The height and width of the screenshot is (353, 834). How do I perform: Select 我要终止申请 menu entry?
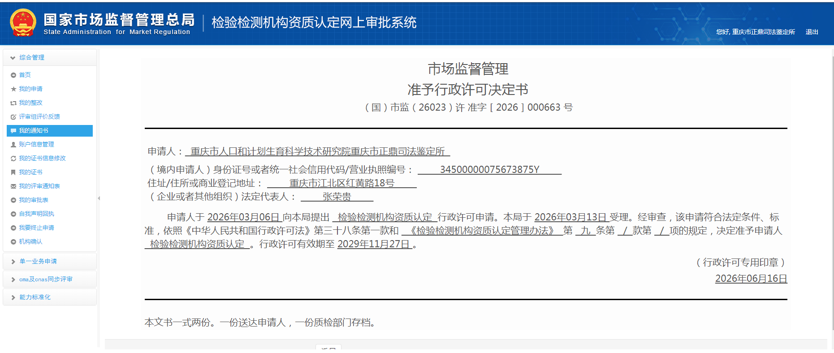pyautogui.click(x=36, y=228)
